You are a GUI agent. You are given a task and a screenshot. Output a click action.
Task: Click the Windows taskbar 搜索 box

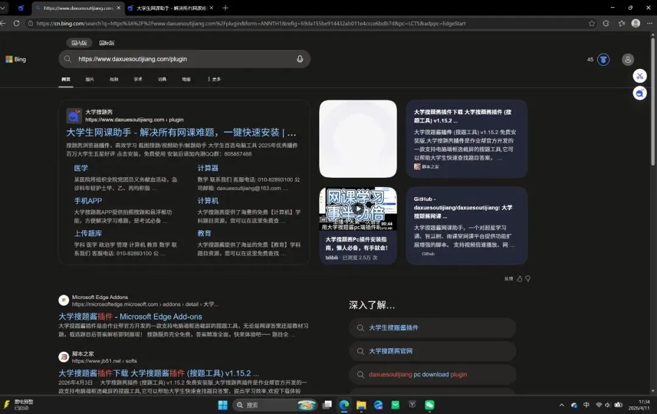[275, 405]
